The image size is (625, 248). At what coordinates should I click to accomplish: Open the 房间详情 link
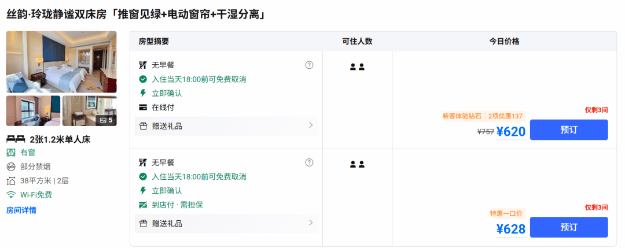pos(21,210)
